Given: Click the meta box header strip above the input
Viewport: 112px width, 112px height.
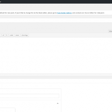Looking at the screenshot, I should point(31,91).
